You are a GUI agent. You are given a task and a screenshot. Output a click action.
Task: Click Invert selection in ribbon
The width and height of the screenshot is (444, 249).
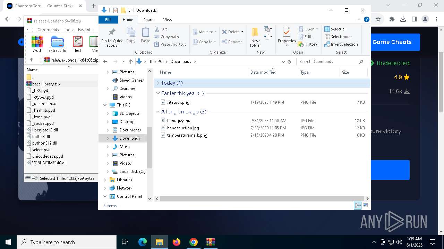(x=341, y=44)
